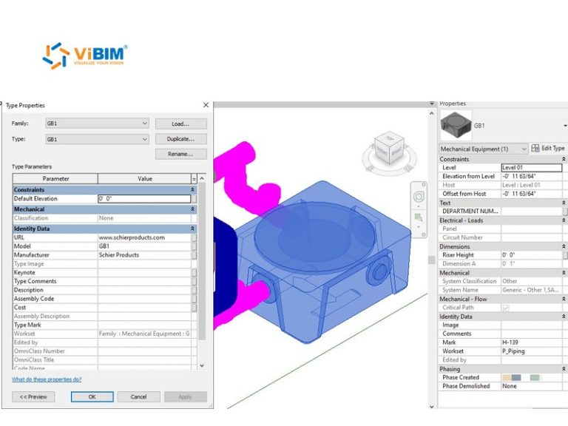Open the Steering Wheels navigation tool
568x426 pixels.
click(x=419, y=197)
